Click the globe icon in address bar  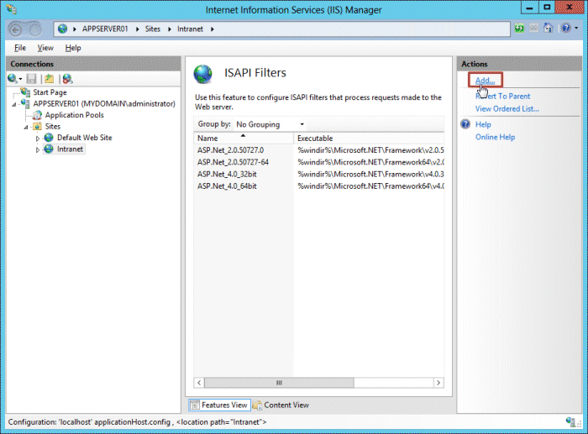63,29
